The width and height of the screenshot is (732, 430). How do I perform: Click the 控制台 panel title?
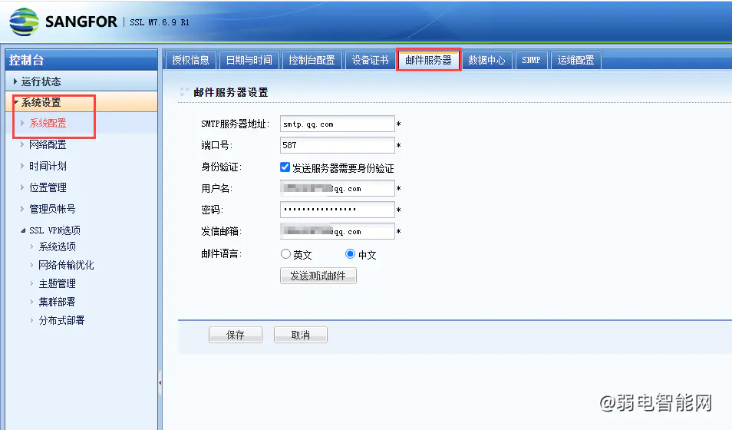click(26, 60)
